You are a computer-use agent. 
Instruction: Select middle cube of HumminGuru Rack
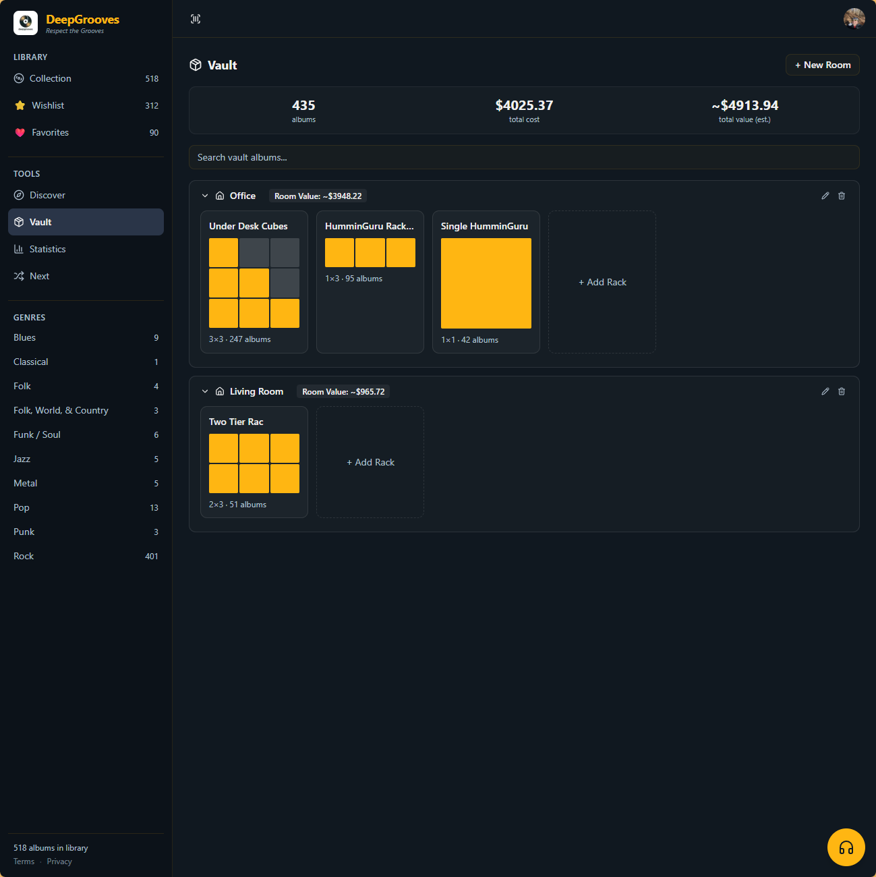tap(370, 252)
